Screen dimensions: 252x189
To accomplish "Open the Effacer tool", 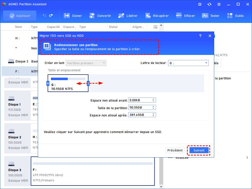I will 185,16.
